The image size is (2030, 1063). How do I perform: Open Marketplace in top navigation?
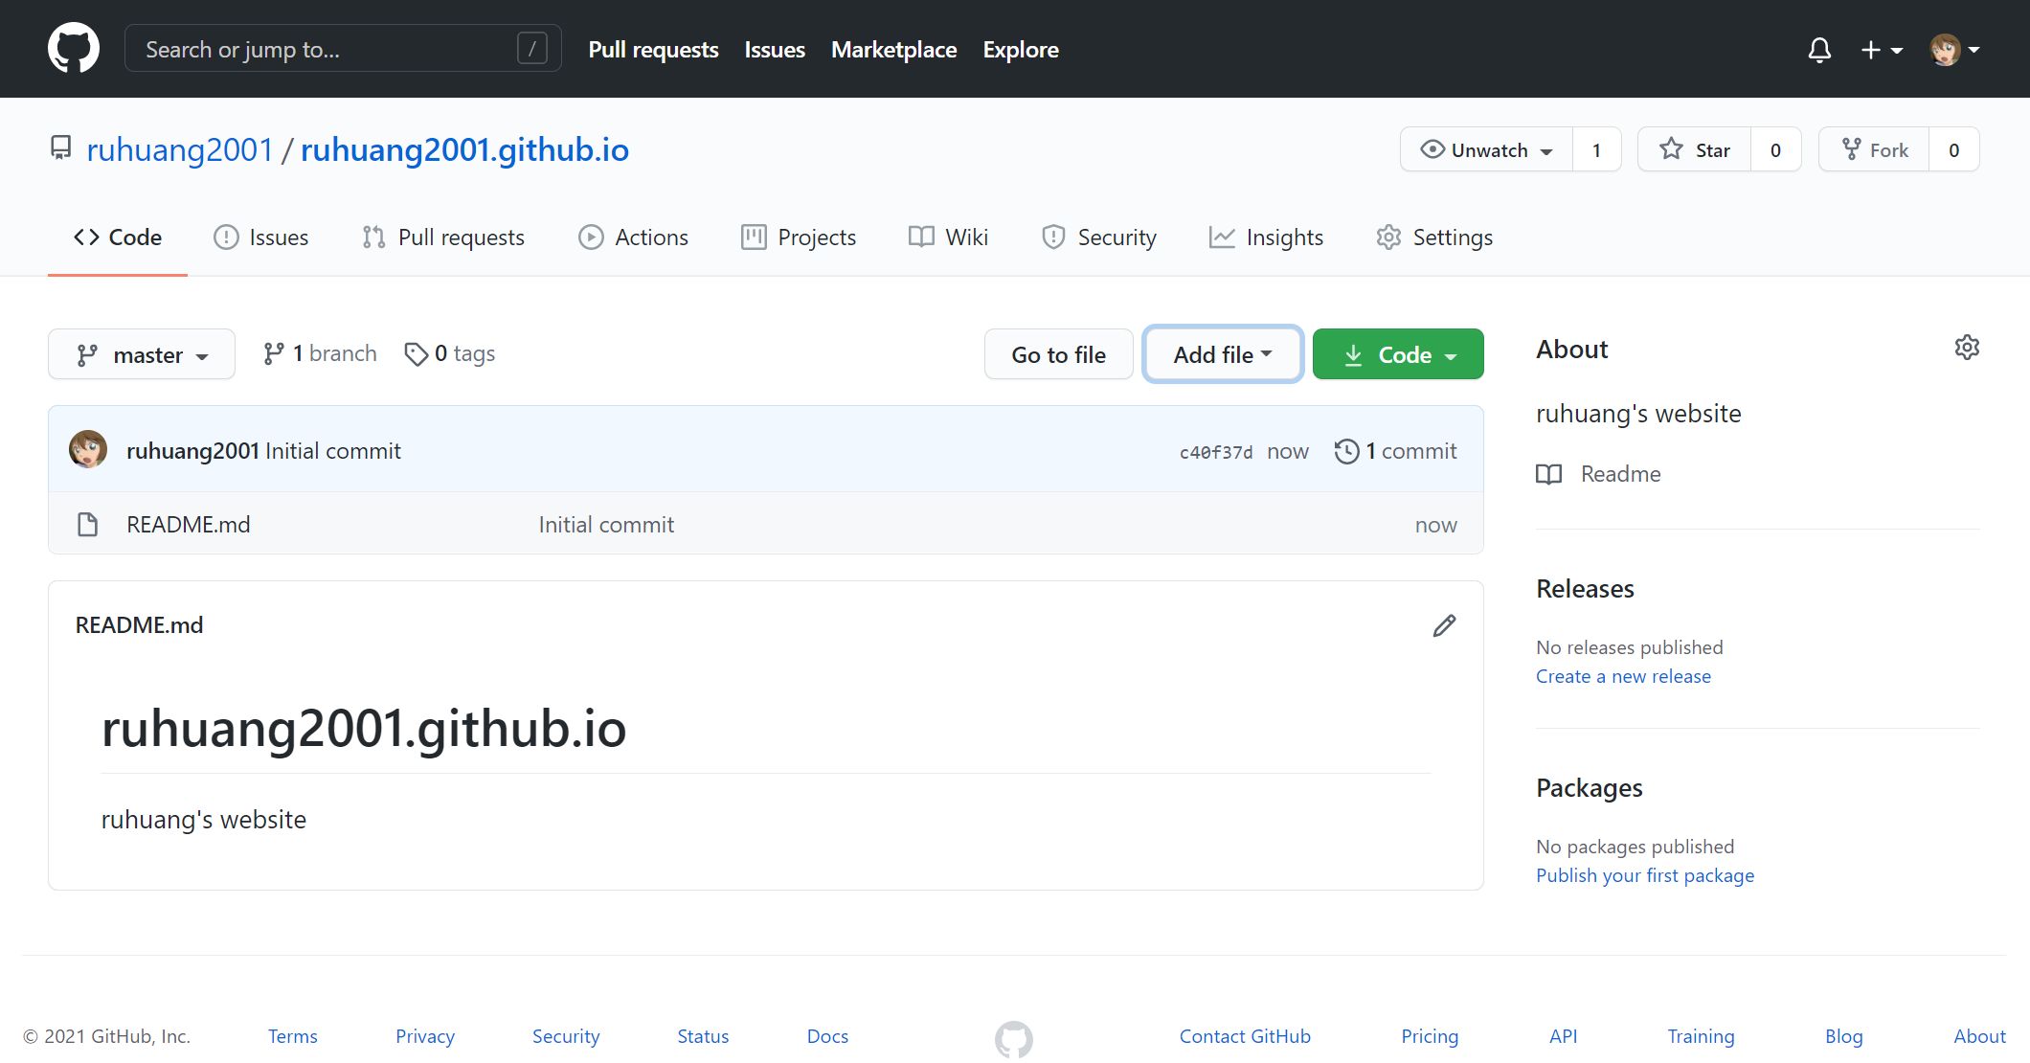point(893,50)
